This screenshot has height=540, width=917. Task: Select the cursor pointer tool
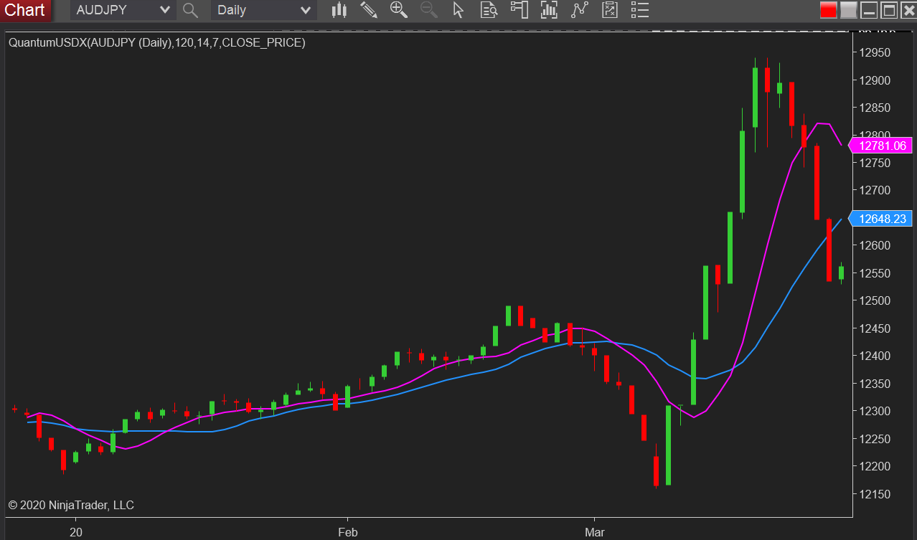[x=458, y=10]
